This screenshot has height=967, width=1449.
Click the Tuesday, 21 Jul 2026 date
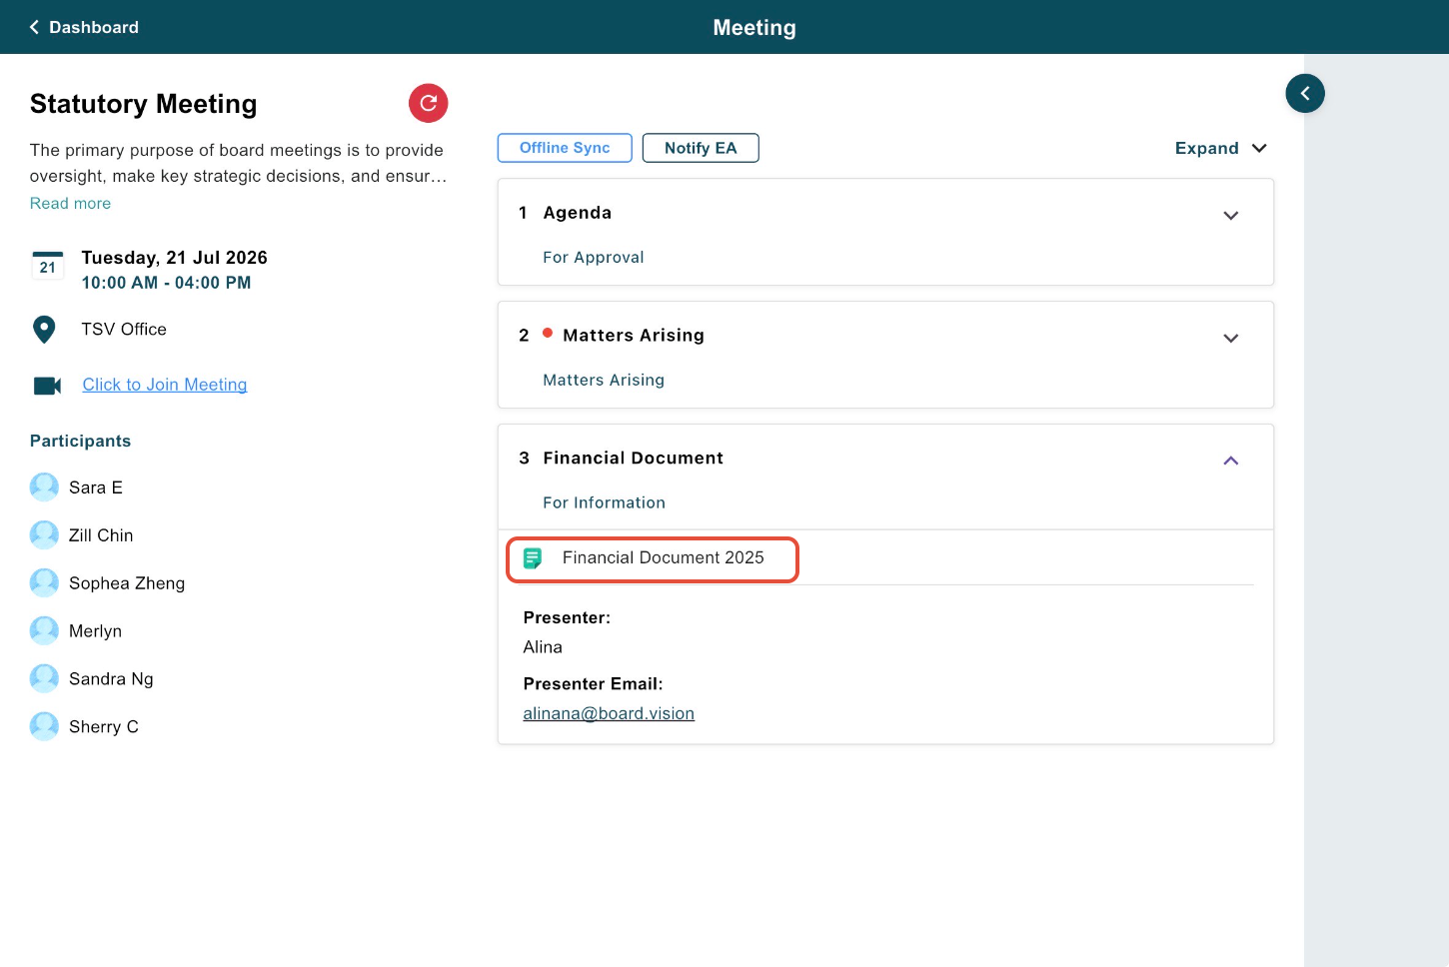175,258
